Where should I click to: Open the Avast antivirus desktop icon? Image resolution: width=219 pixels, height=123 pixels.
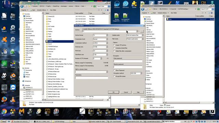4,40
